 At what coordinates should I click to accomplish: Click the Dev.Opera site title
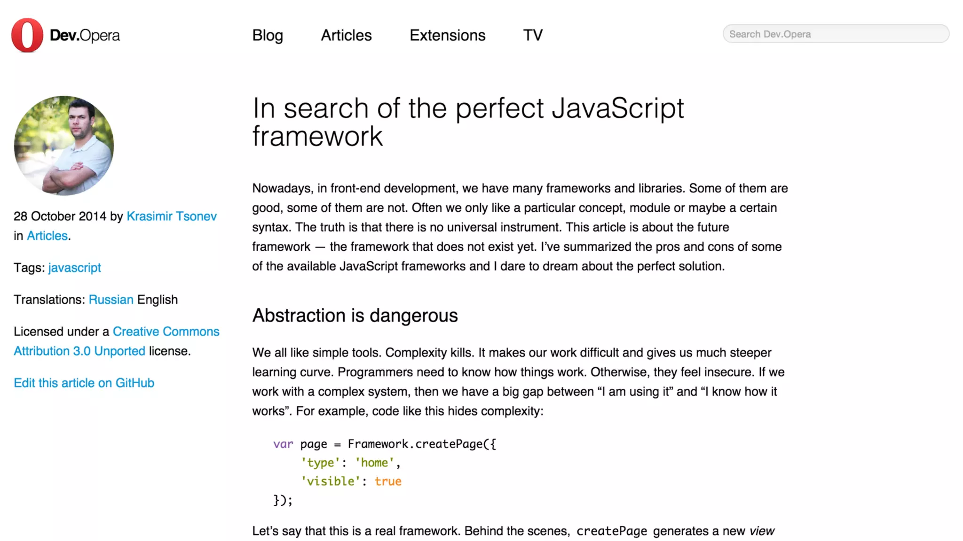[85, 35]
